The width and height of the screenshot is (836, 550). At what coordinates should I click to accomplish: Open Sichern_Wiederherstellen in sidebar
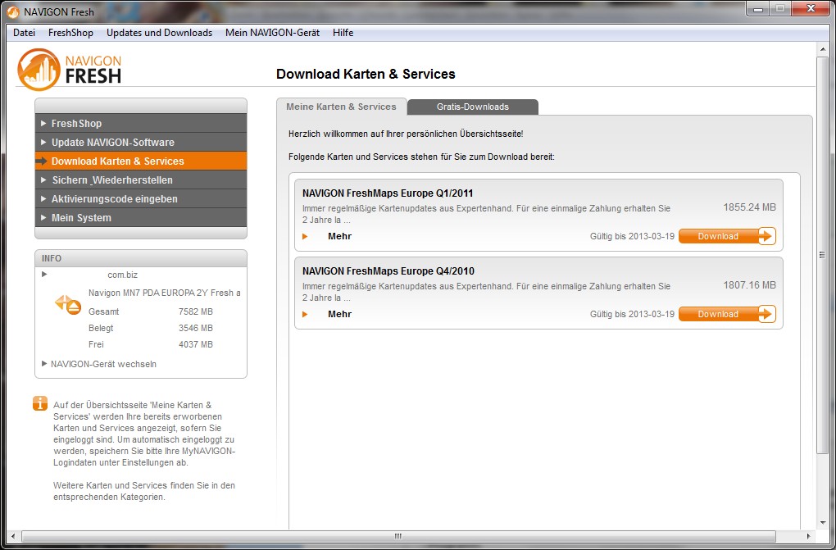click(x=141, y=180)
